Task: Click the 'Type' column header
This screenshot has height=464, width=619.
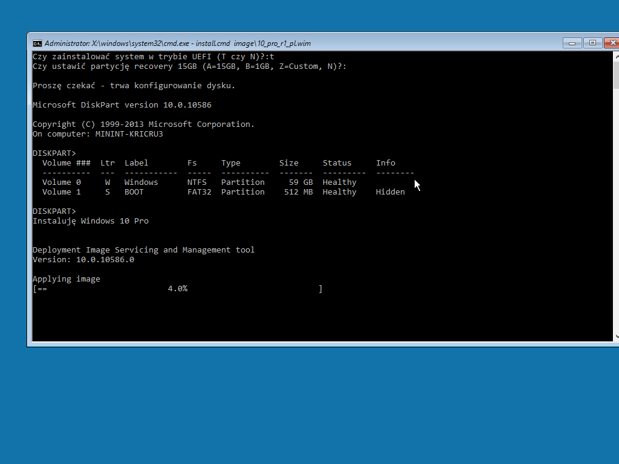Action: click(x=230, y=163)
